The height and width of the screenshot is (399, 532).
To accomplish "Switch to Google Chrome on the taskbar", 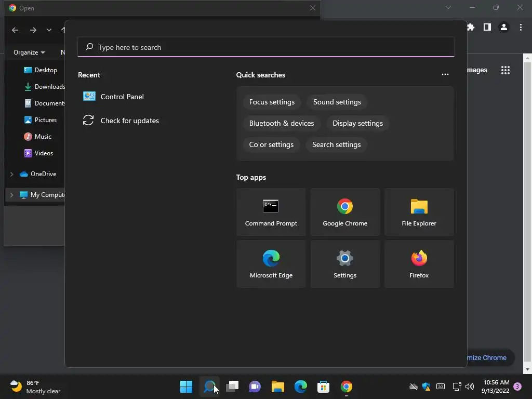I will 346,387.
